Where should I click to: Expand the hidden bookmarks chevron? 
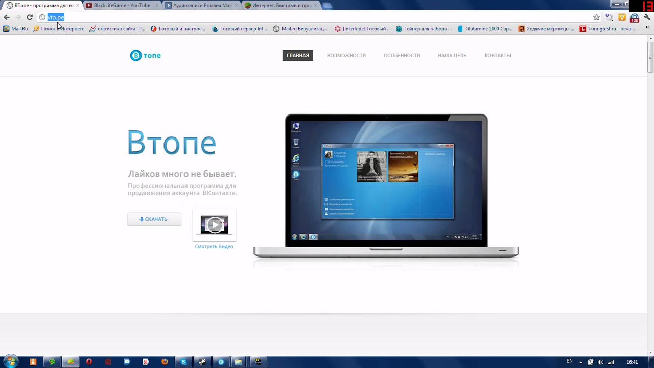click(648, 28)
